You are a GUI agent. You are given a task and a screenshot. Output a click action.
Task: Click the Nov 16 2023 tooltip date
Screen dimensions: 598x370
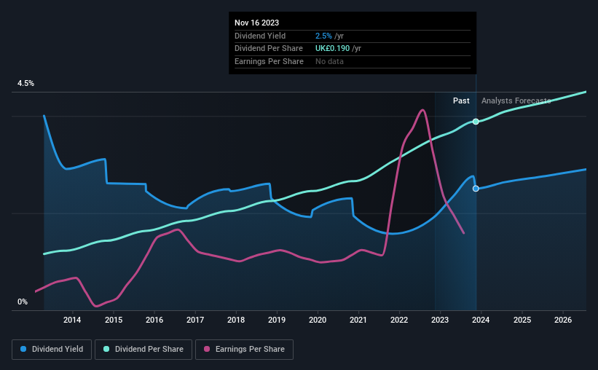[256, 23]
